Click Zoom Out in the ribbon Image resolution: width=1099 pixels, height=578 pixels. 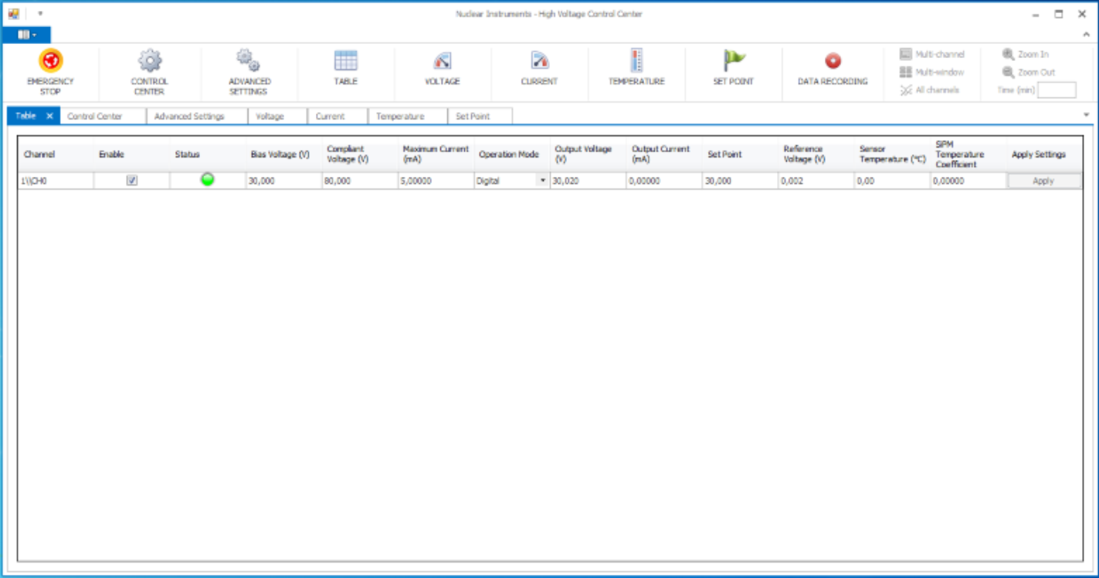pyautogui.click(x=1029, y=72)
